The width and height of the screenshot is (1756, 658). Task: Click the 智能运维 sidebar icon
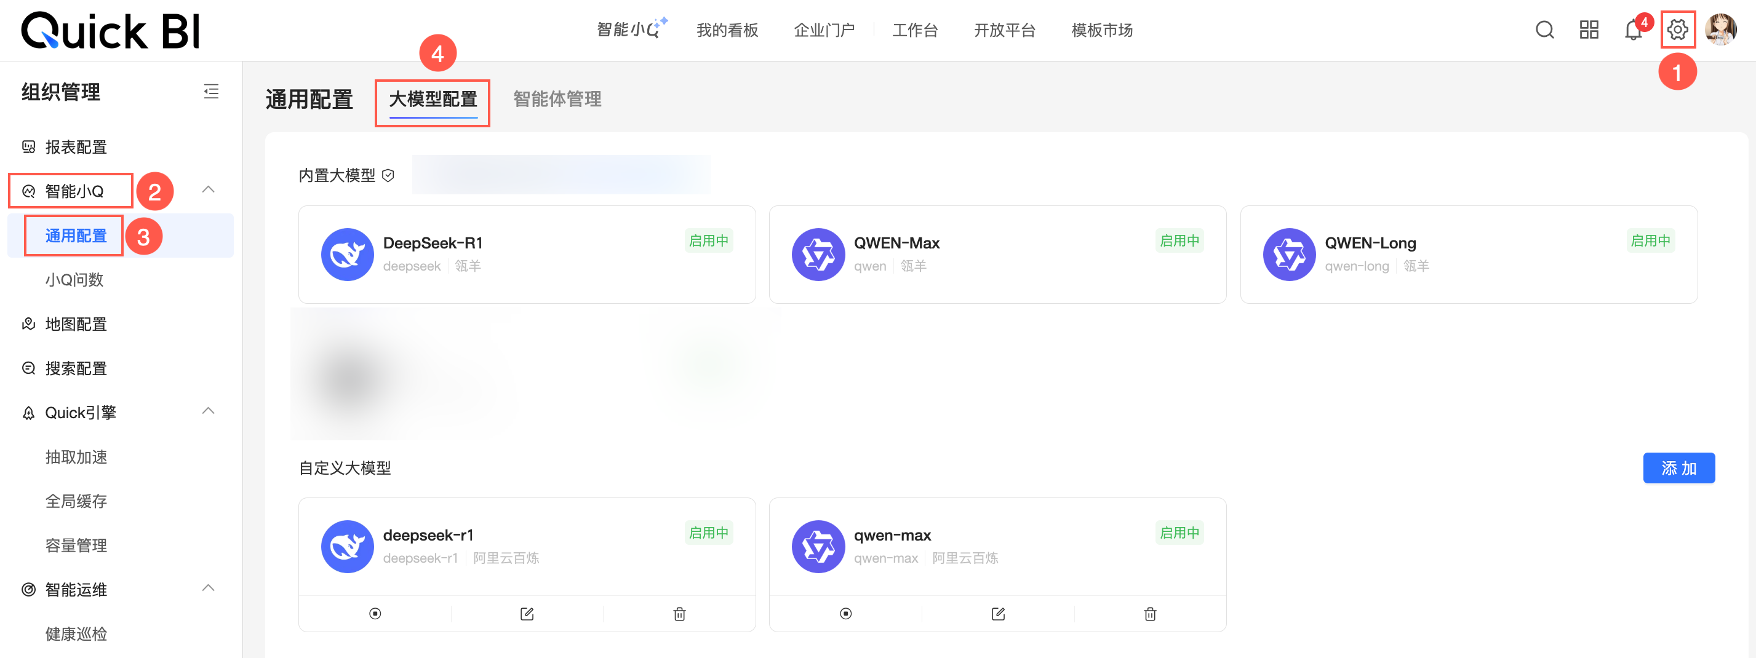point(29,590)
